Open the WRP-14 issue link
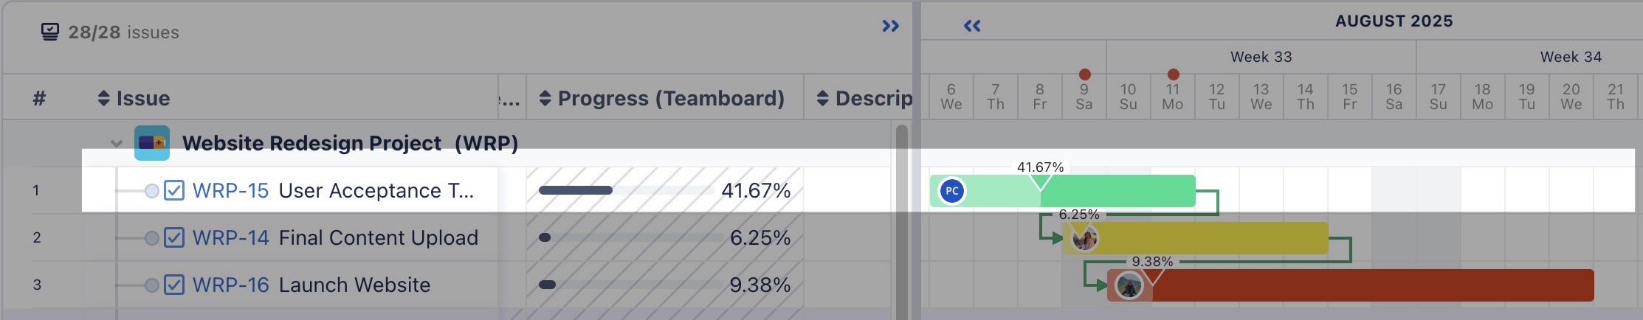The image size is (1643, 320). (230, 238)
